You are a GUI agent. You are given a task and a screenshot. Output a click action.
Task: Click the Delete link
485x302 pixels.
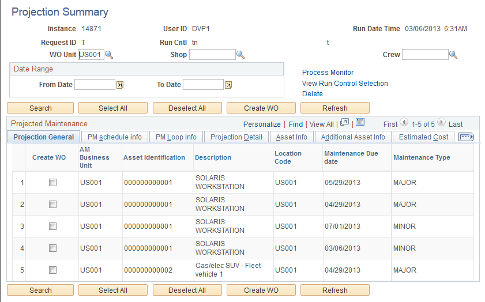point(313,94)
